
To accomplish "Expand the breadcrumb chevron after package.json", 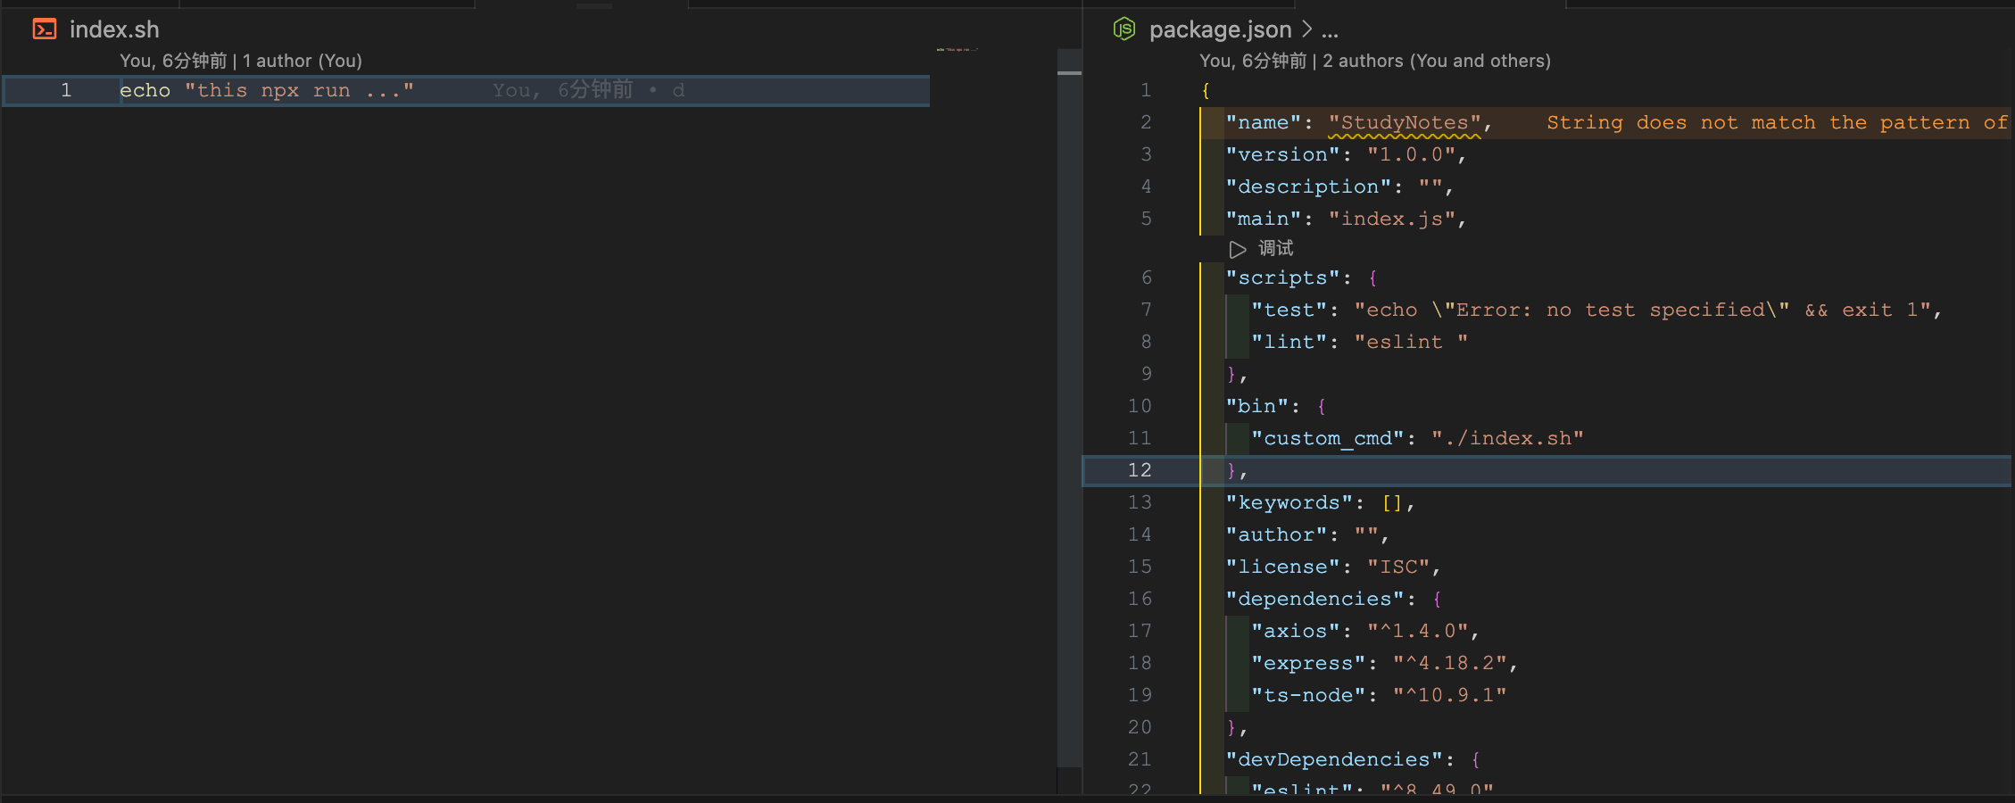I will pos(1306,29).
